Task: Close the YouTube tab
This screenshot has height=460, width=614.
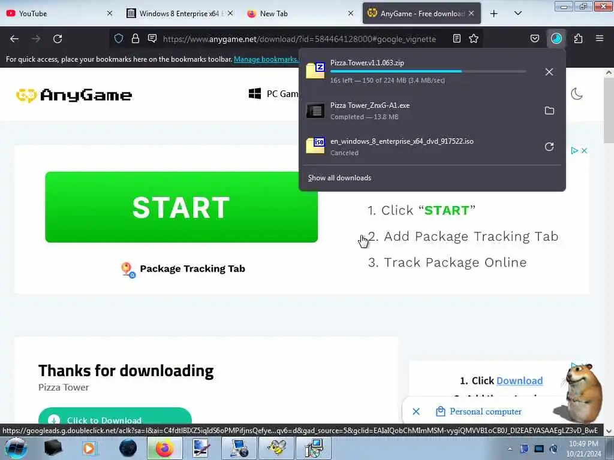Action: click(110, 13)
